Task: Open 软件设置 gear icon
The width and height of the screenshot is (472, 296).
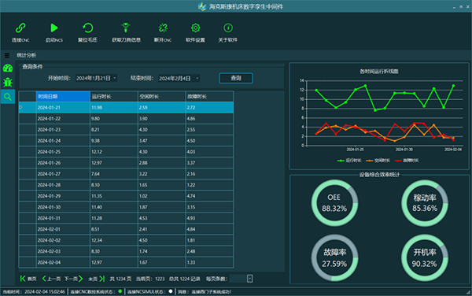Action: click(195, 28)
